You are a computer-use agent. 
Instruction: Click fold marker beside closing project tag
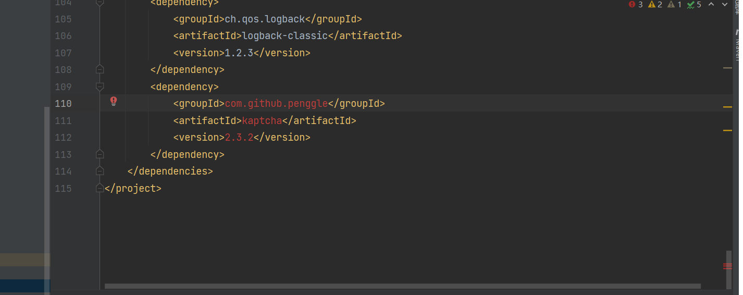point(100,188)
